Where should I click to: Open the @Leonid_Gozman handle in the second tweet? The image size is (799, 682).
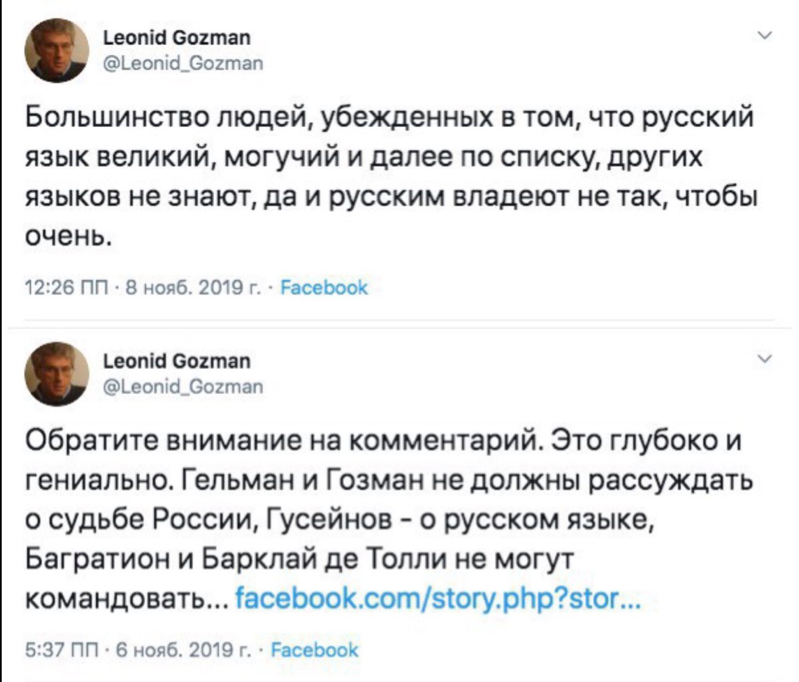pos(183,386)
